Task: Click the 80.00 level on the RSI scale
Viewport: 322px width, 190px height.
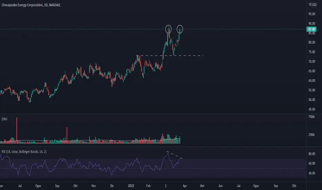Action: click(x=312, y=154)
